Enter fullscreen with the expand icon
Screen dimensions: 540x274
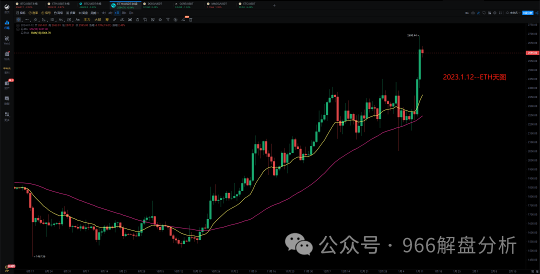pos(500,13)
